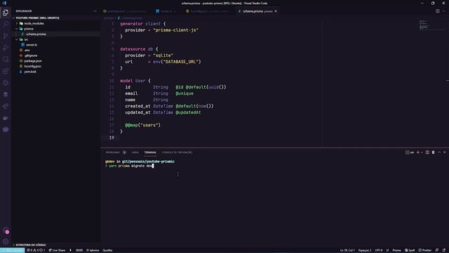Click the 'model User' line in editor
This screenshot has height=253, width=449.
tap(135, 81)
